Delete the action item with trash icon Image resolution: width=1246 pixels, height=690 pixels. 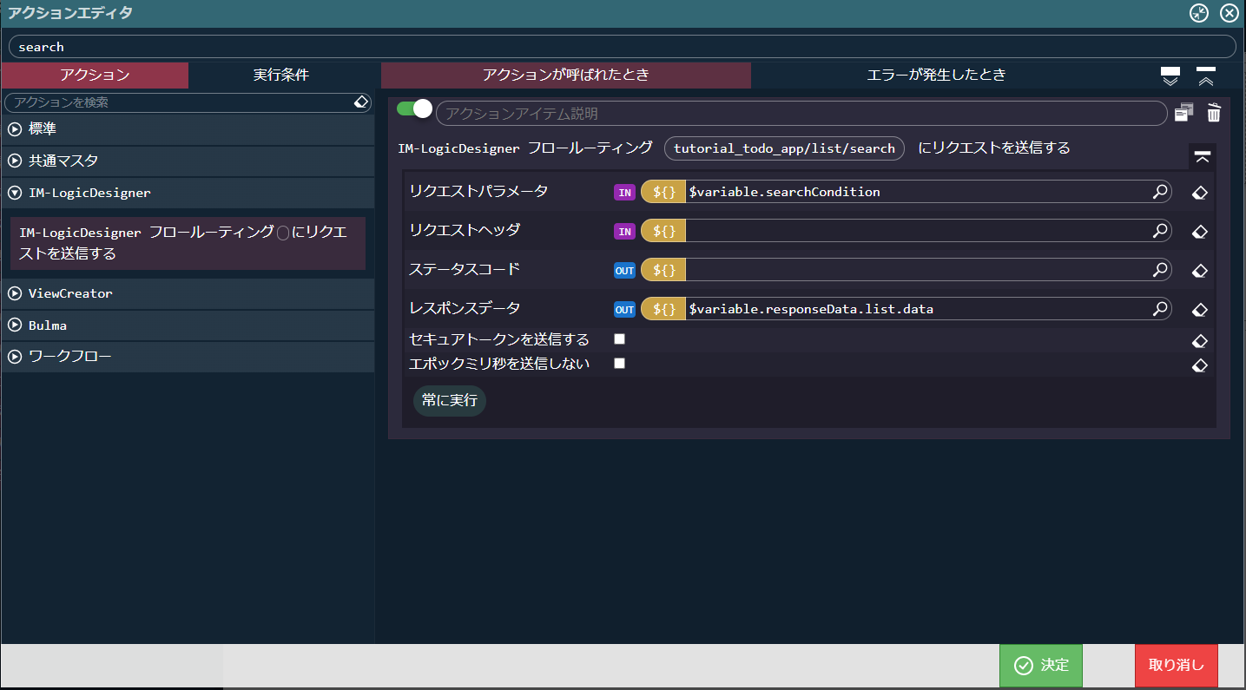point(1214,113)
